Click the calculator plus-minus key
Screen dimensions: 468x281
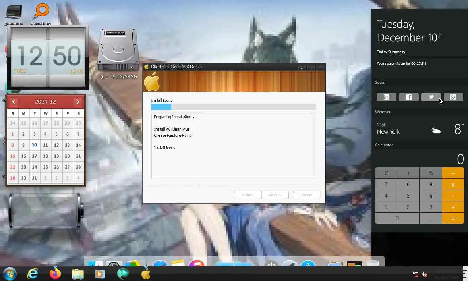pyautogui.click(x=408, y=173)
